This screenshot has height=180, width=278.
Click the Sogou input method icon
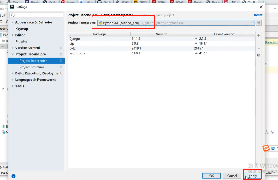(x=266, y=148)
